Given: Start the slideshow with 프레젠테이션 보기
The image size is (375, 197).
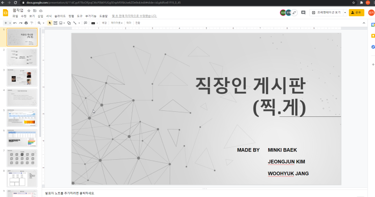Looking at the screenshot, I should click(x=327, y=13).
